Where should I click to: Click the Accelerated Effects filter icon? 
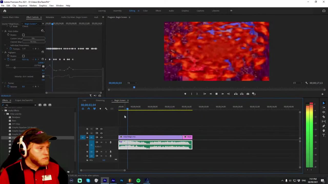[x=40, y=105]
